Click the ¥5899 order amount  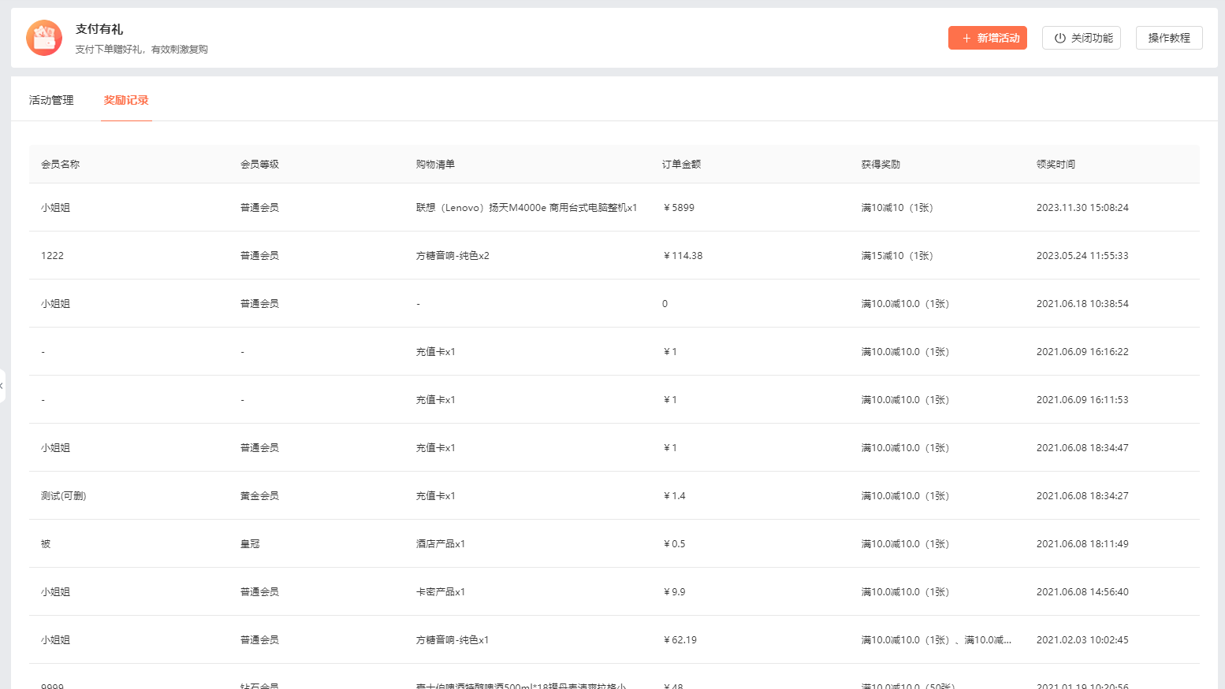679,208
